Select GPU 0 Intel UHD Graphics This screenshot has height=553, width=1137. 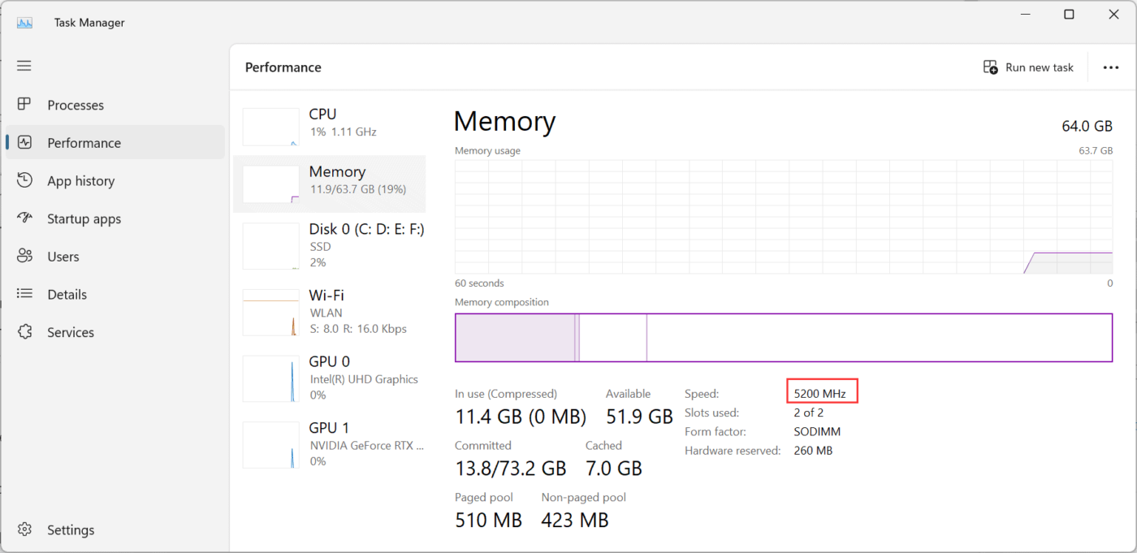tap(329, 378)
